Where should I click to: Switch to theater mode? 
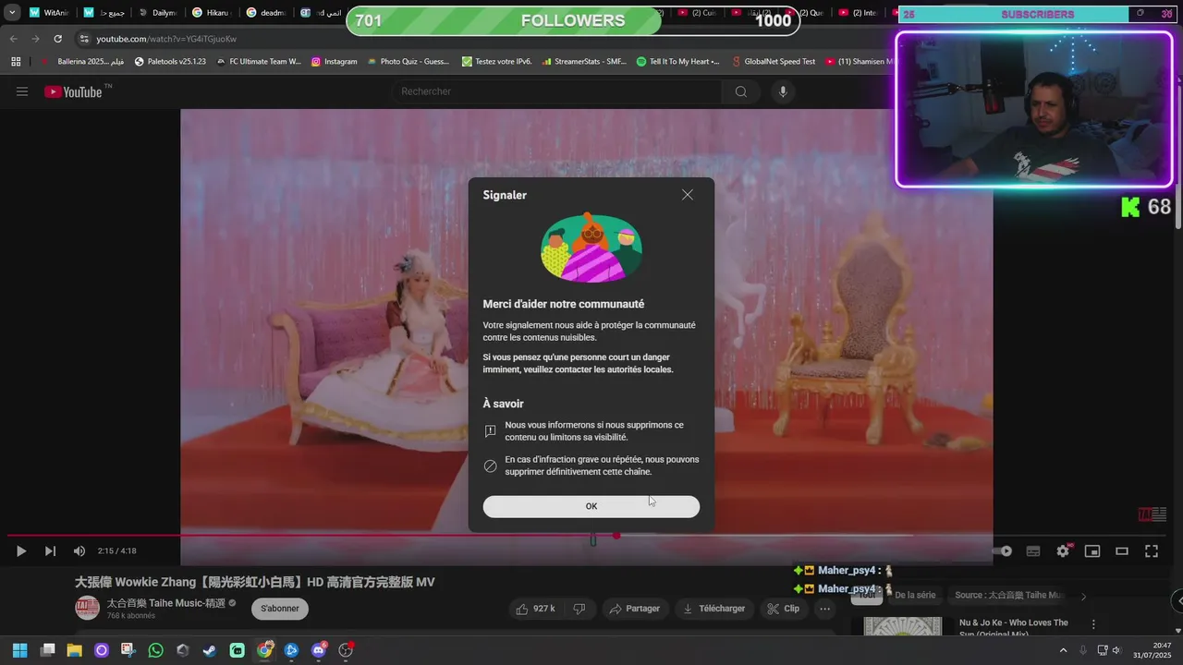coord(1122,551)
